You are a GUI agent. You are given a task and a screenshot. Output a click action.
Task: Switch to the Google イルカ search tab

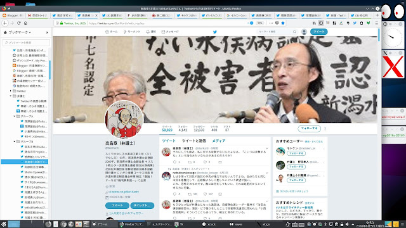click(x=237, y=15)
